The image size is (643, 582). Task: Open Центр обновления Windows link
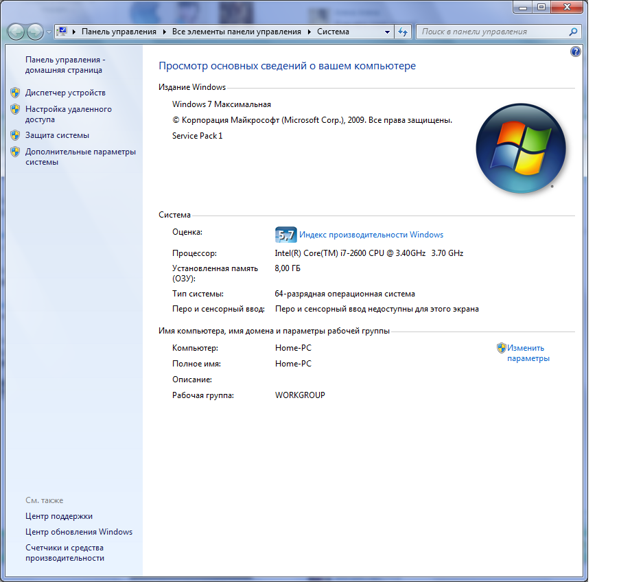pyautogui.click(x=79, y=531)
